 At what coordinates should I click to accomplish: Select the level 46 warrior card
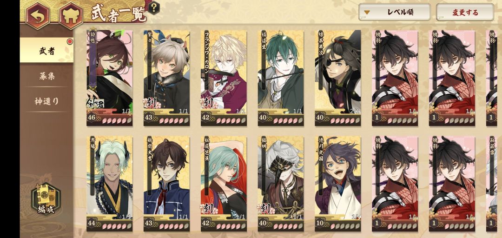click(x=110, y=78)
